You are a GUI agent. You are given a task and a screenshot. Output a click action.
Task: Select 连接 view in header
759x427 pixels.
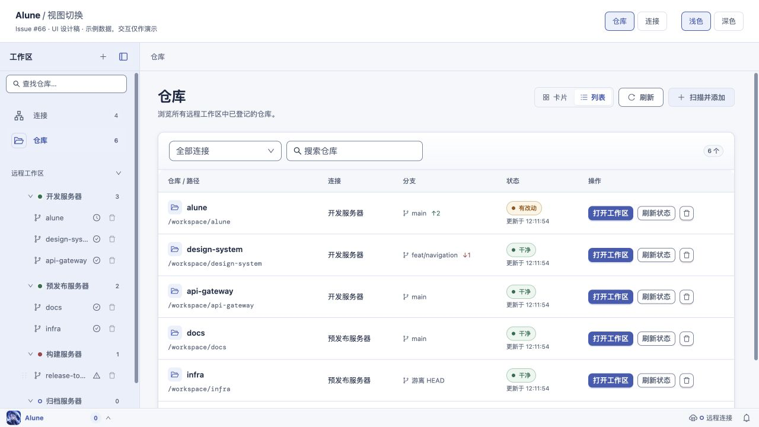coord(652,21)
